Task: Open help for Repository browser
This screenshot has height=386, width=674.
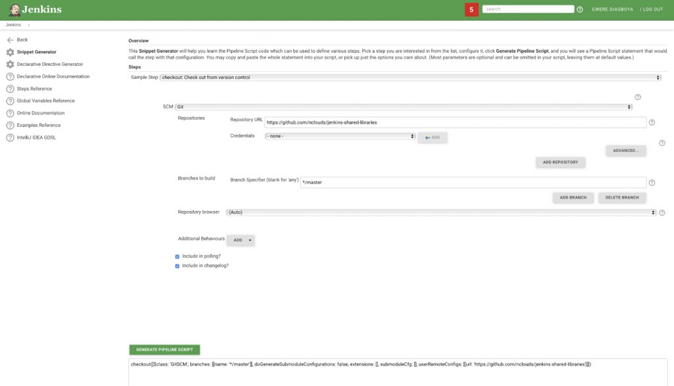Action: 662,212
